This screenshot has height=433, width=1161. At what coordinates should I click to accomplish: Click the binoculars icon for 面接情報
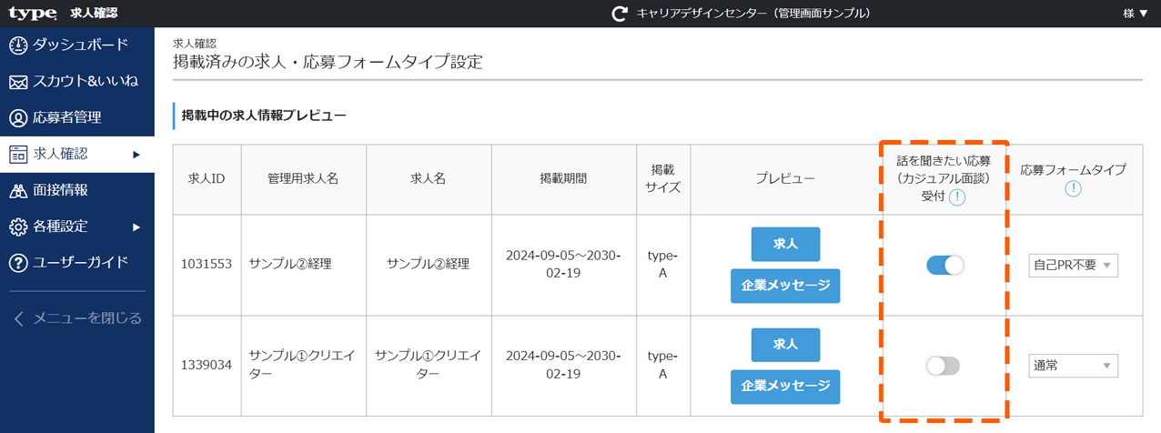[x=18, y=191]
